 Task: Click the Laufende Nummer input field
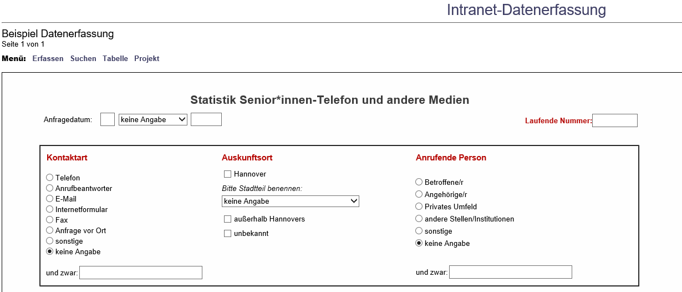click(x=614, y=120)
